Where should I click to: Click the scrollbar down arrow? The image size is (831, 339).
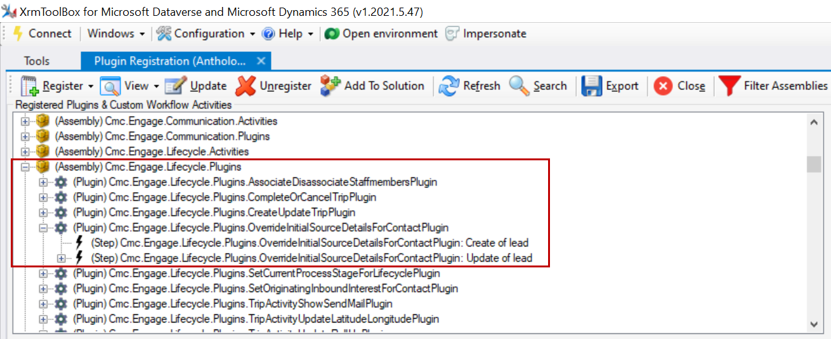point(814,324)
